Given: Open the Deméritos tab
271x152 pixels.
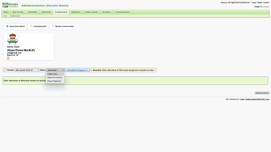Looking at the screenshot, I should [x=76, y=12].
